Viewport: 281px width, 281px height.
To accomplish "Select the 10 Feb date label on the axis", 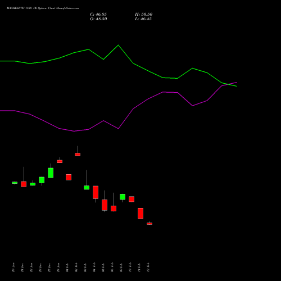I will (130, 268).
